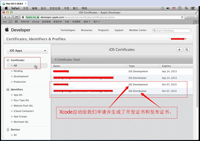
Task: Show bookmarks with open book icon
Action: [x=10, y=22]
